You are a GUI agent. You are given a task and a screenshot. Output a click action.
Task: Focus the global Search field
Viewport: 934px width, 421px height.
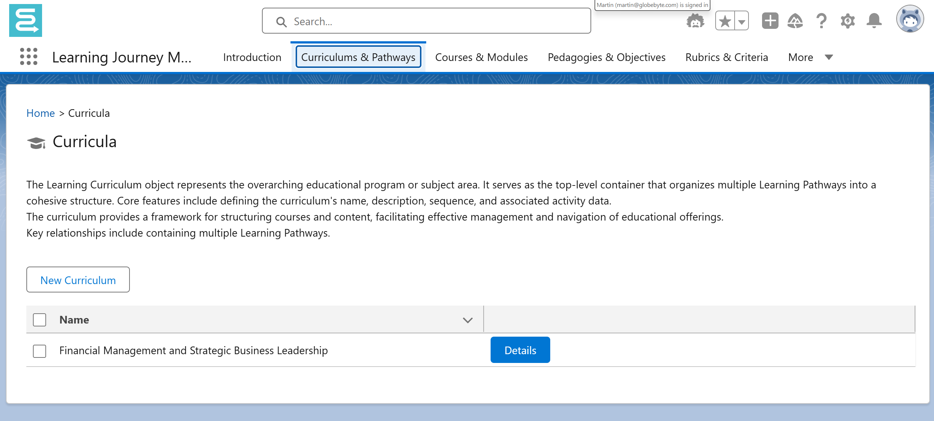(x=426, y=21)
